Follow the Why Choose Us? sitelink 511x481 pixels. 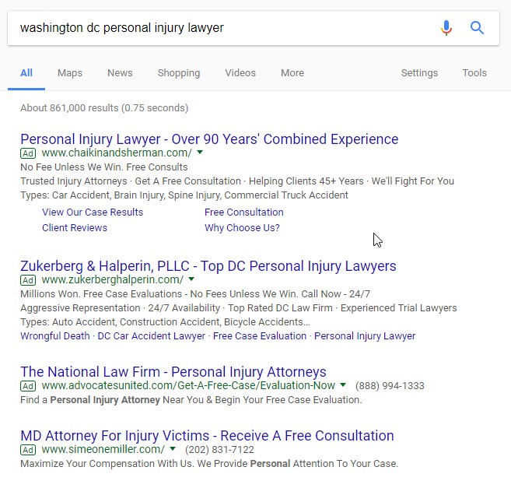tap(242, 228)
